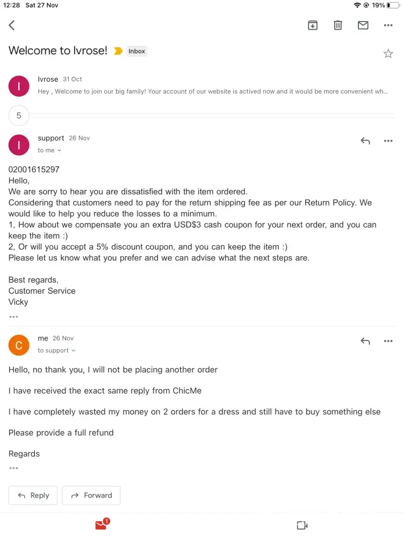Image resolution: width=403 pixels, height=538 pixels.
Task: Open the Inbox label chip
Action: [x=136, y=51]
